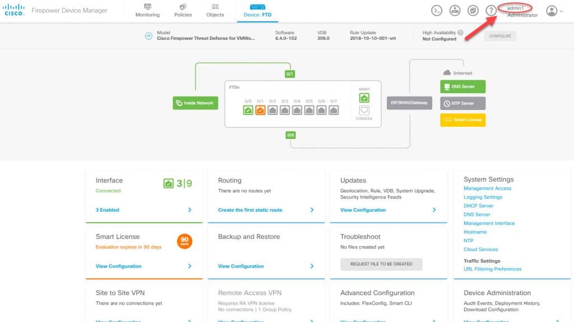Select interface port 0/2 icon
574x322 pixels.
[272, 110]
